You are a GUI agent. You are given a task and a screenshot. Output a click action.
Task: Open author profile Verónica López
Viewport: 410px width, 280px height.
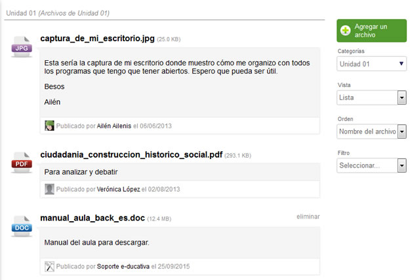click(119, 189)
